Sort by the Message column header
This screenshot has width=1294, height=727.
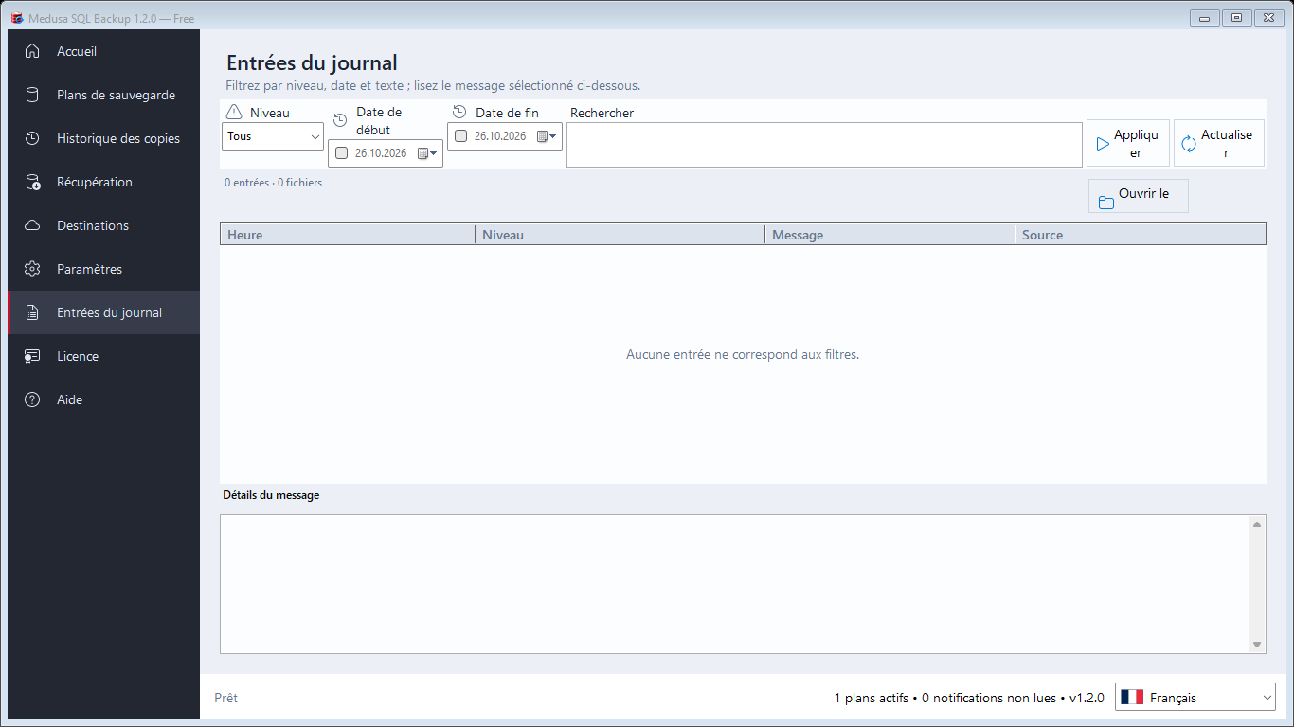[x=890, y=235]
